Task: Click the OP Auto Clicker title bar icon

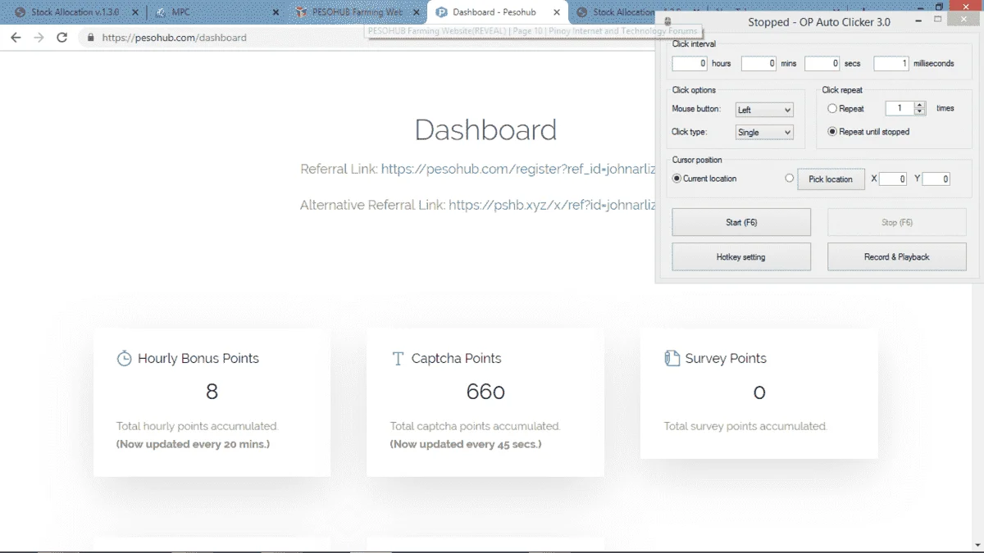Action: coord(667,20)
